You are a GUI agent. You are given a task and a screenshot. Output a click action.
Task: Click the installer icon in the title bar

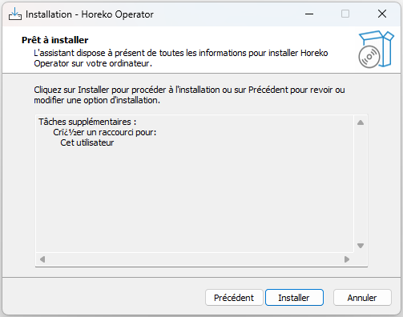[15, 14]
